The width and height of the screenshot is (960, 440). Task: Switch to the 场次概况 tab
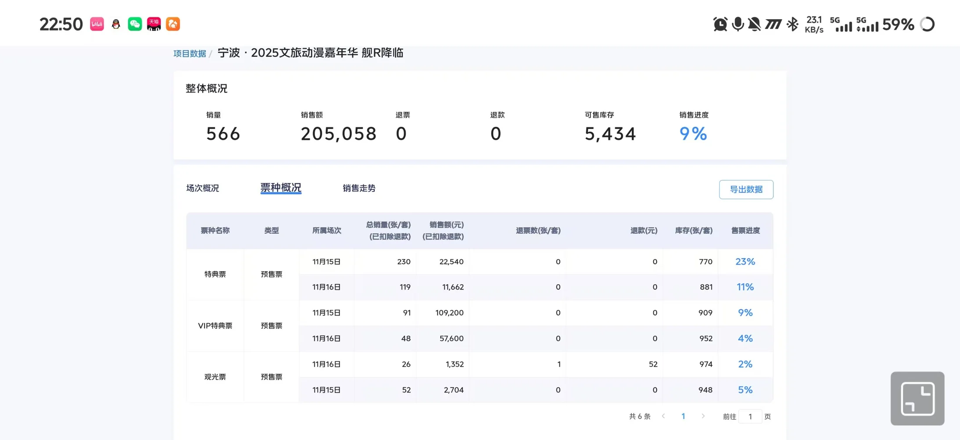pos(202,188)
